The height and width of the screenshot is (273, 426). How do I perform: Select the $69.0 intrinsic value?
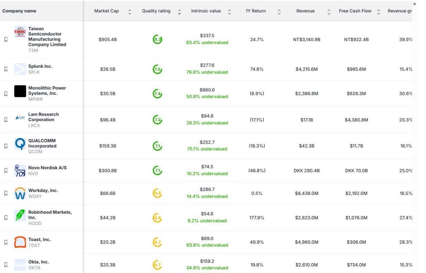(207, 239)
